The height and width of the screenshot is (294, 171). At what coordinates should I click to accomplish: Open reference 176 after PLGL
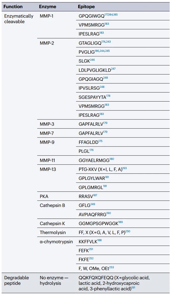point(91,150)
